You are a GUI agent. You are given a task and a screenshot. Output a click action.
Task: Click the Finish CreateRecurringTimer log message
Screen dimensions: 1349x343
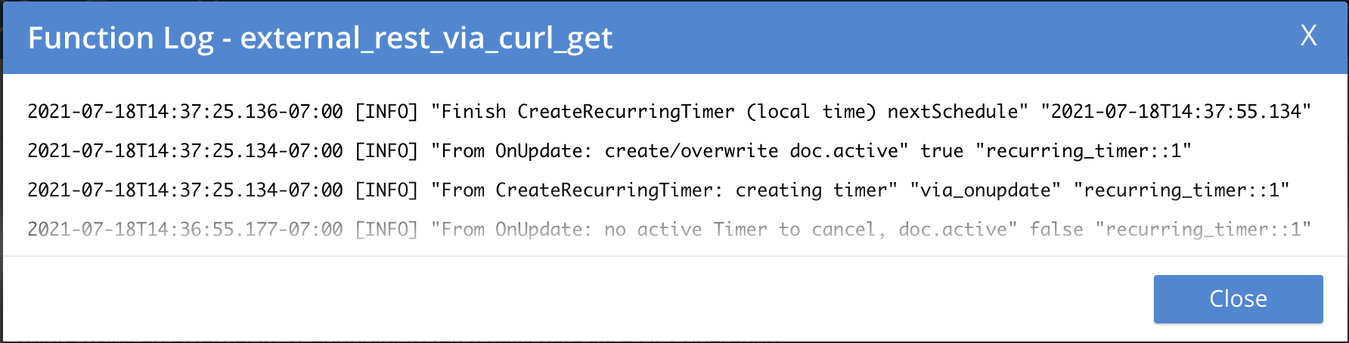[x=730, y=112]
